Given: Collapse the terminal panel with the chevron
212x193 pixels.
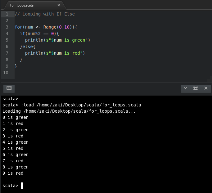Looking at the screenshot, I should 185,89.
